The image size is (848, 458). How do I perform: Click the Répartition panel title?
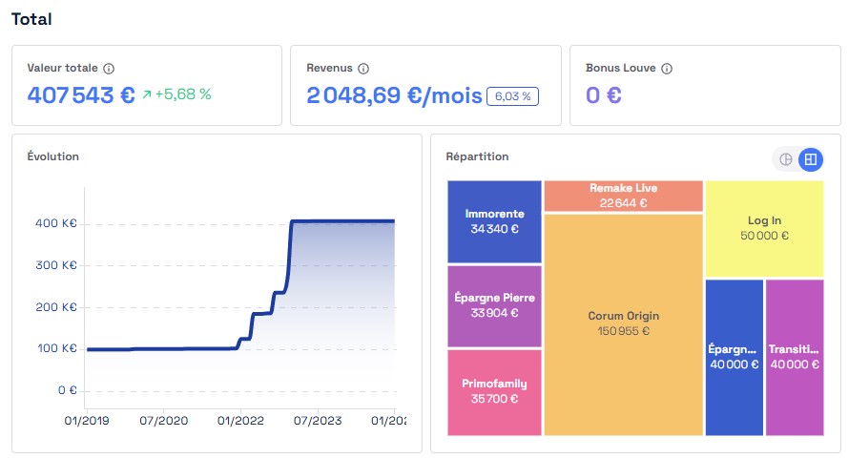[477, 156]
